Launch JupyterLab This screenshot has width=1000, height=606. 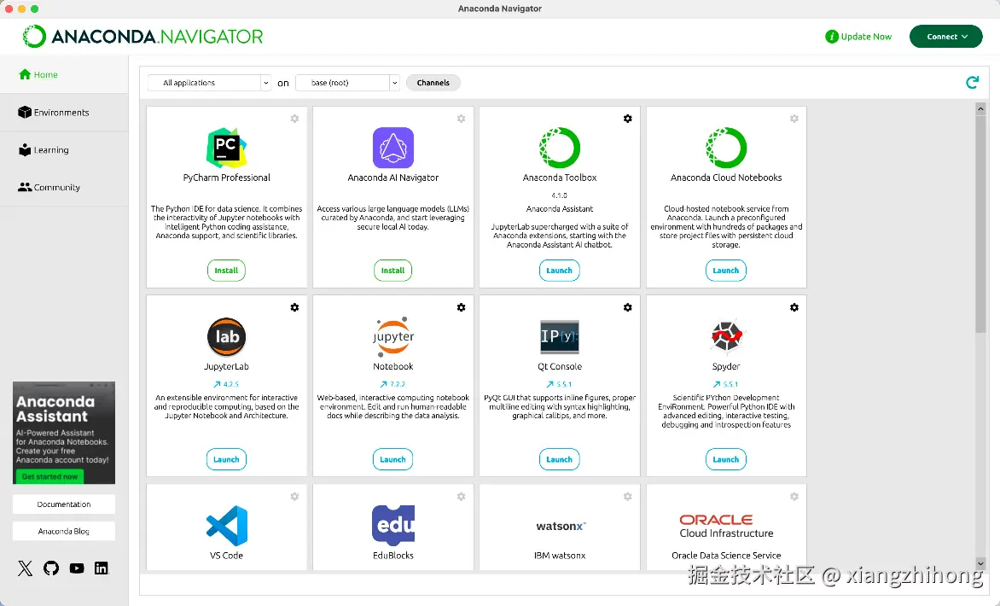coord(226,459)
